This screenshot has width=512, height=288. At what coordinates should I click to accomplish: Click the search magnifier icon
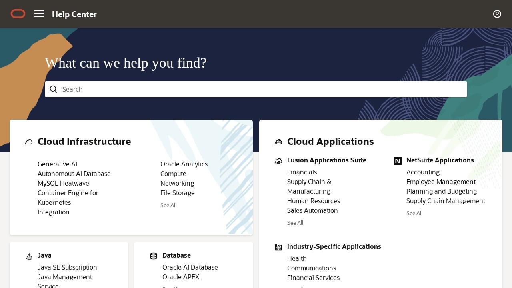point(54,89)
